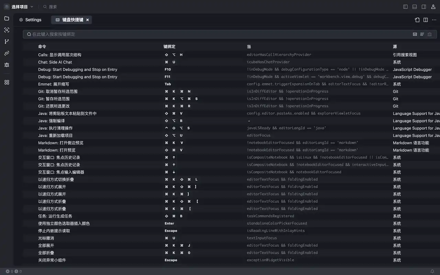440x275 pixels.
Task: Open keyboard shortcuts JSON file icon
Action: [x=417, y=20]
